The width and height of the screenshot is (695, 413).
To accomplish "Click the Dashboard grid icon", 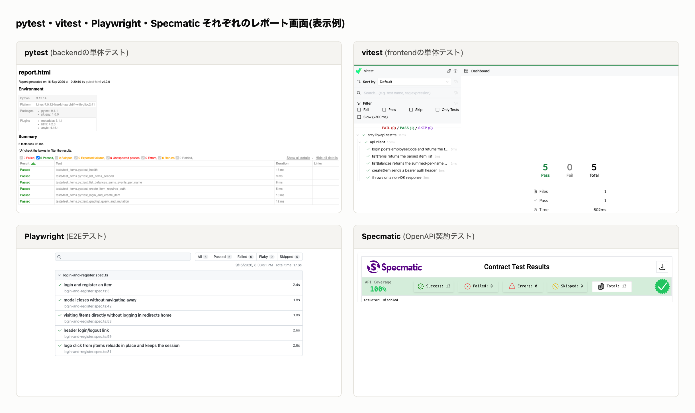I will [466, 71].
